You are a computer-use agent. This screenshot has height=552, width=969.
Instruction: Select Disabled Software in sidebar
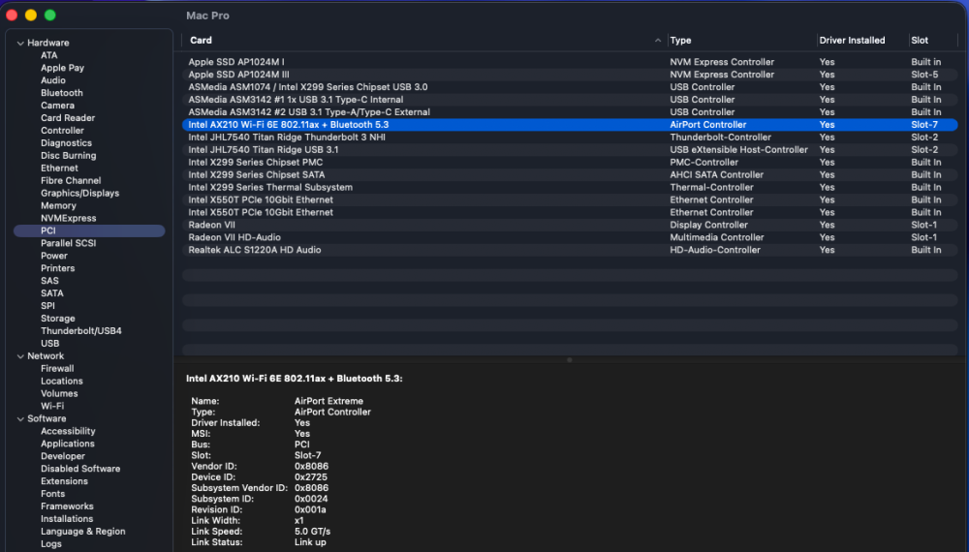point(81,469)
